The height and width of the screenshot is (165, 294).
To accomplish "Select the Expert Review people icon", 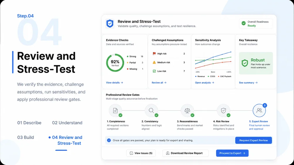I will pos(259,110).
